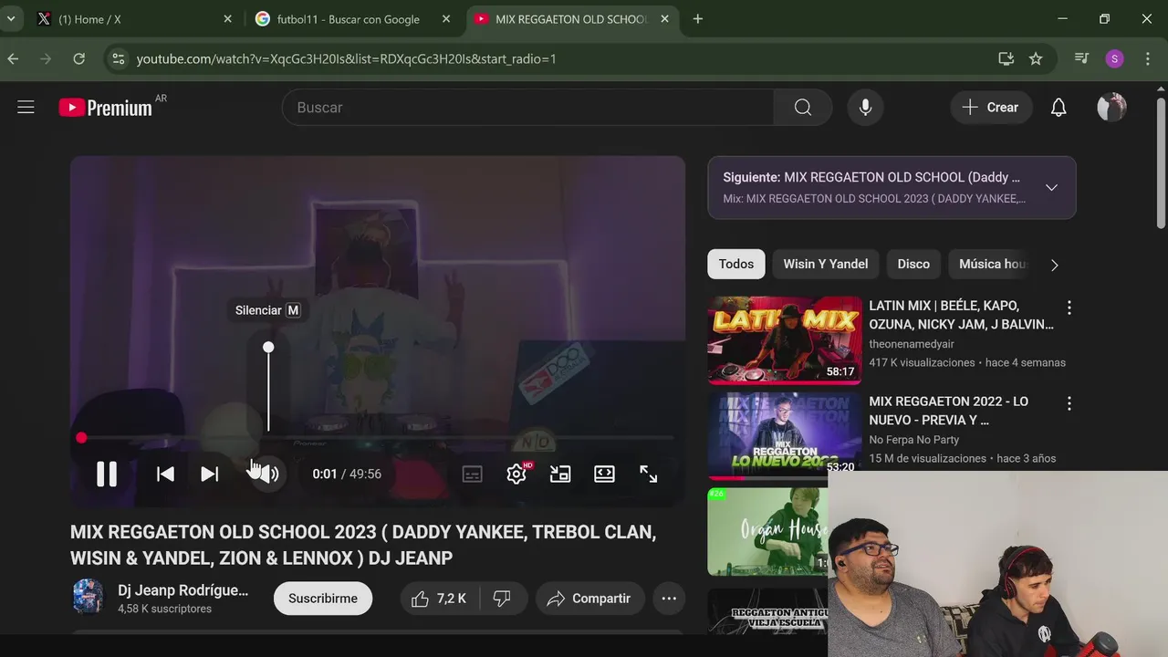Image resolution: width=1168 pixels, height=657 pixels.
Task: Enter fullscreen mode
Action: tap(649, 474)
